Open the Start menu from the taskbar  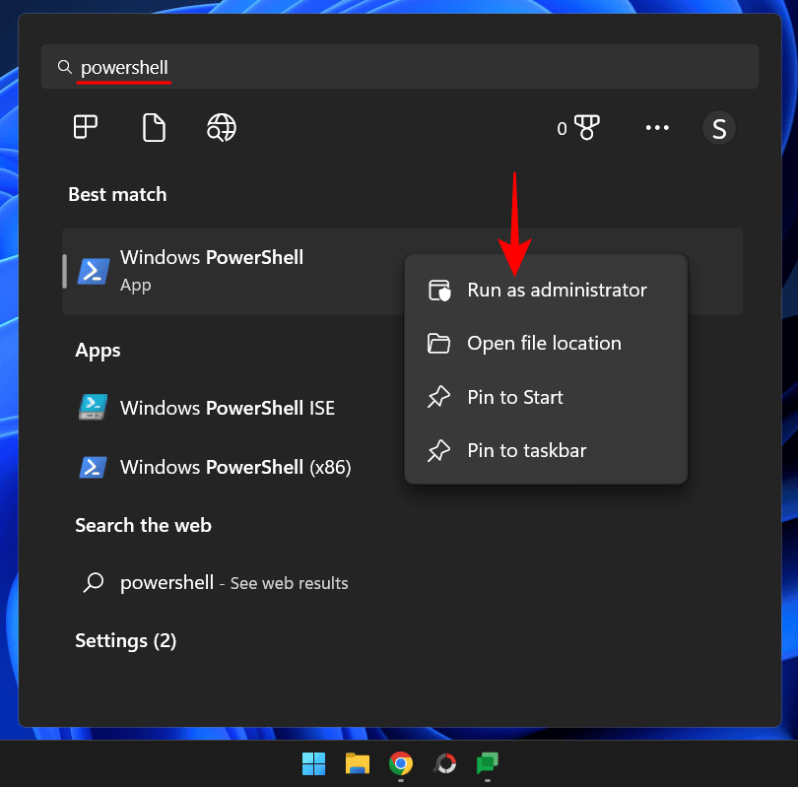pyautogui.click(x=313, y=763)
